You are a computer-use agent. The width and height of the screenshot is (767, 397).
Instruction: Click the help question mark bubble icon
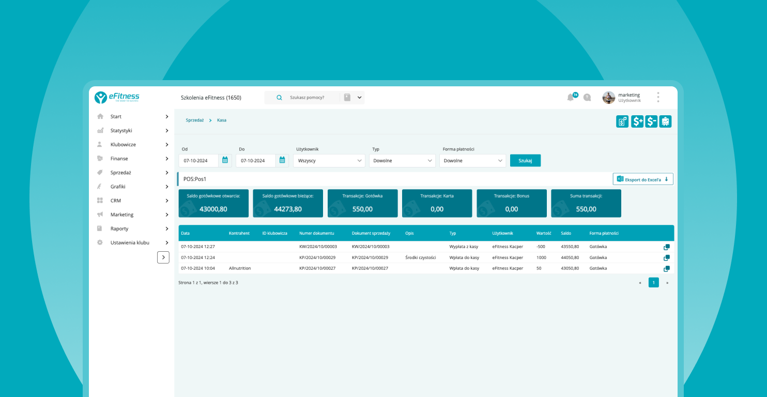coord(587,97)
